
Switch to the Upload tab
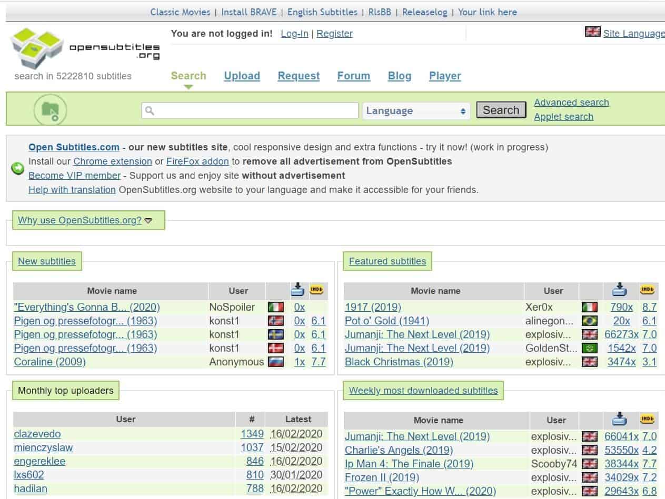pos(242,76)
